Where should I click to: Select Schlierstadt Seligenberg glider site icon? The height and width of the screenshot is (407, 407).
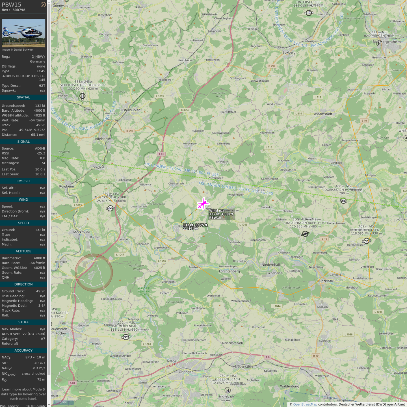click(x=82, y=96)
